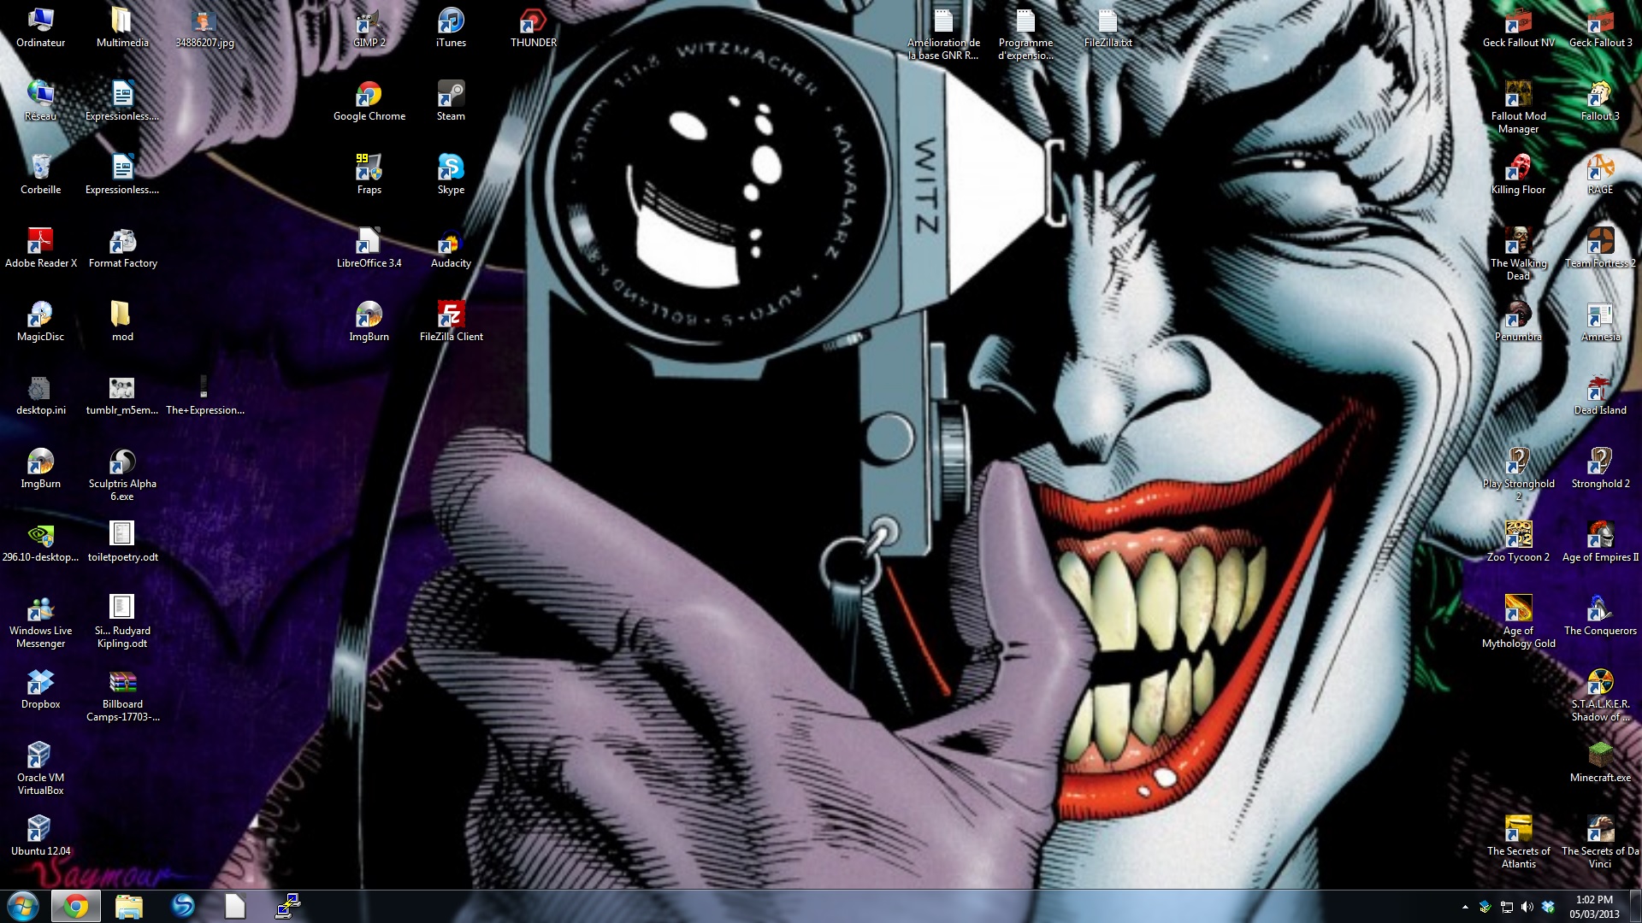Launch Age of Mythology Gold
Screen dimensions: 1642x923
(1518, 621)
